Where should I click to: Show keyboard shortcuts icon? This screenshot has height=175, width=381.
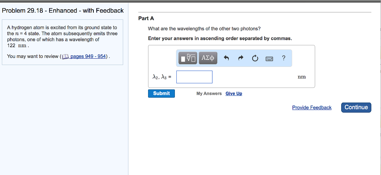point(269,58)
